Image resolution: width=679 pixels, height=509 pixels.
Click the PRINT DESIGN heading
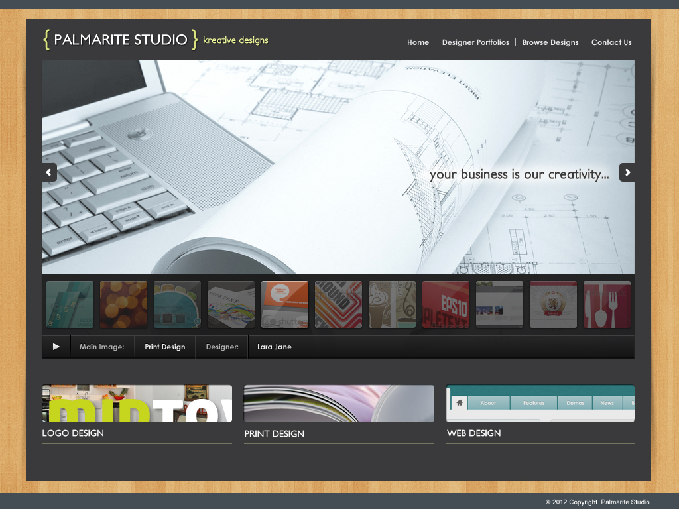point(274,433)
